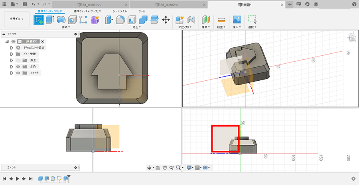Choose the Move/Copy arrows tool
Viewport: 359px width, 185px height.
click(166, 19)
